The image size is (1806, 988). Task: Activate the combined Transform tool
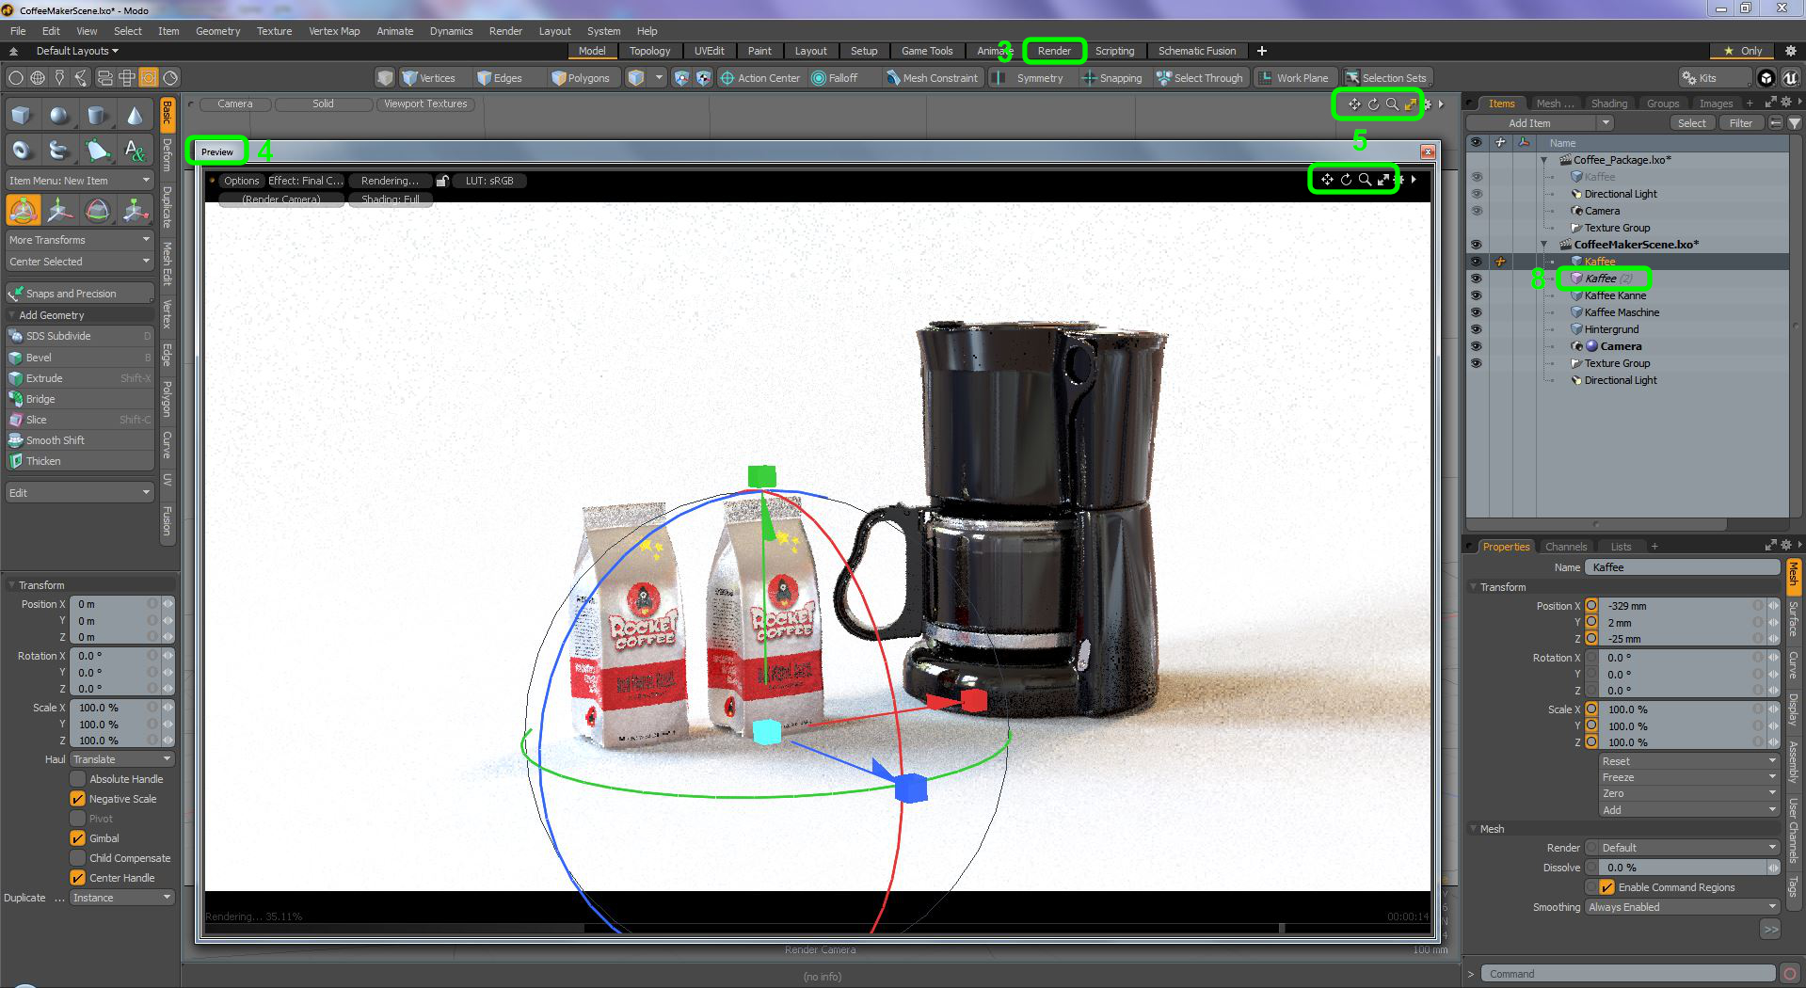tap(23, 210)
